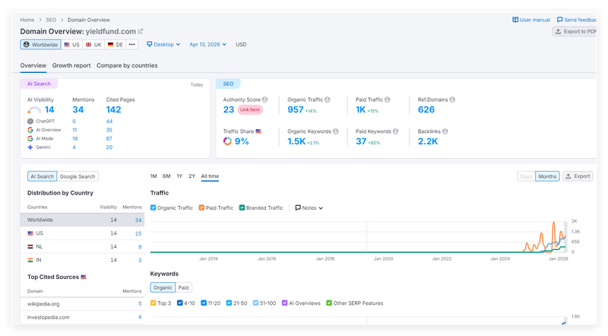Image resolution: width=608 pixels, height=336 pixels.
Task: Select the DE database button
Action: (x=116, y=45)
